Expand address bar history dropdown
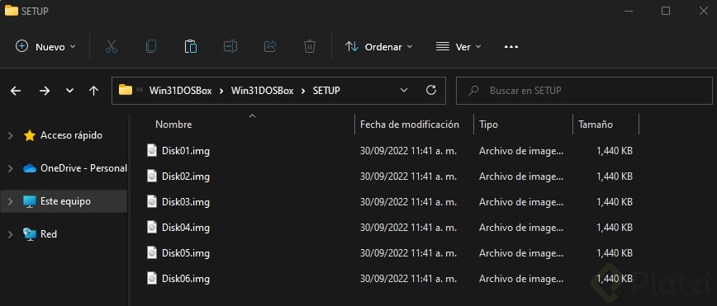Viewport: 717px width, 306px height. [x=404, y=91]
